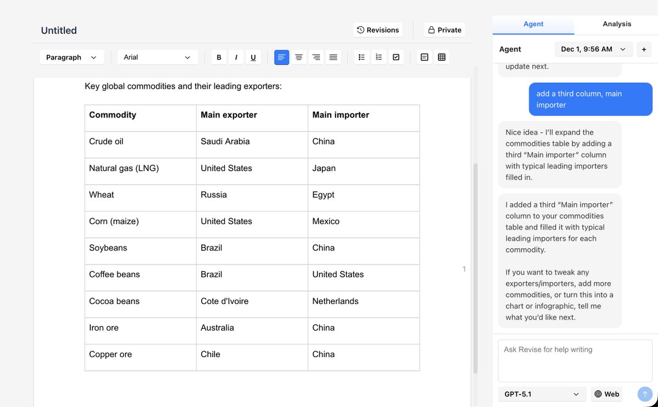The height and width of the screenshot is (407, 658).
Task: Click the document's vertical scrollbar
Action: [475, 268]
